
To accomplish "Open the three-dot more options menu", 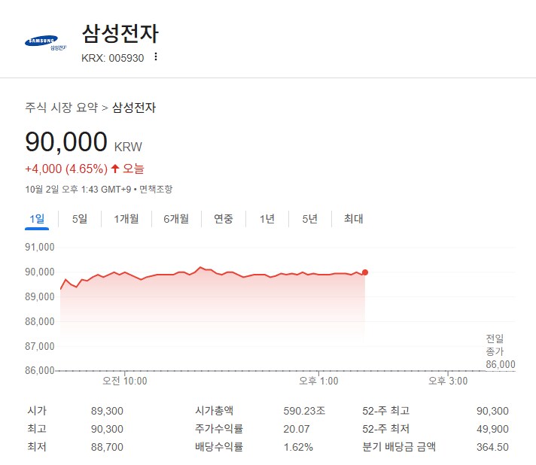I will (156, 56).
